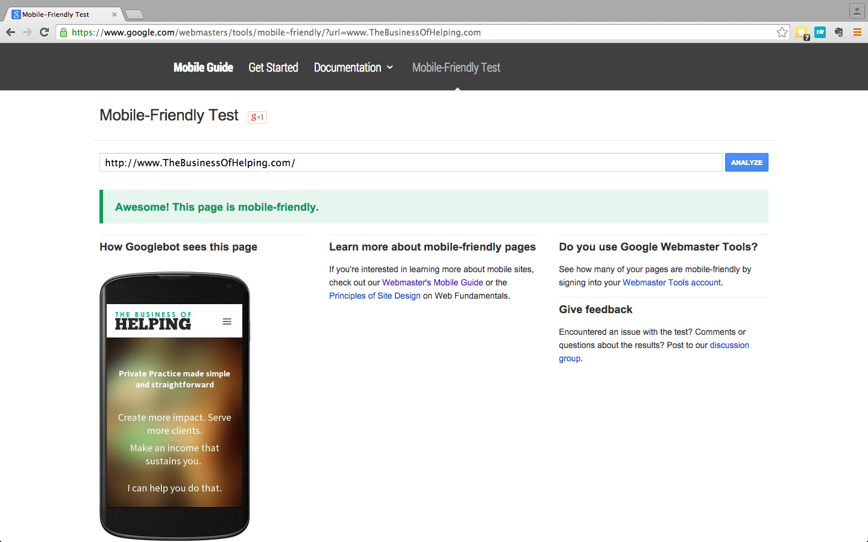
Task: Open the discussion group link
Action: [729, 345]
